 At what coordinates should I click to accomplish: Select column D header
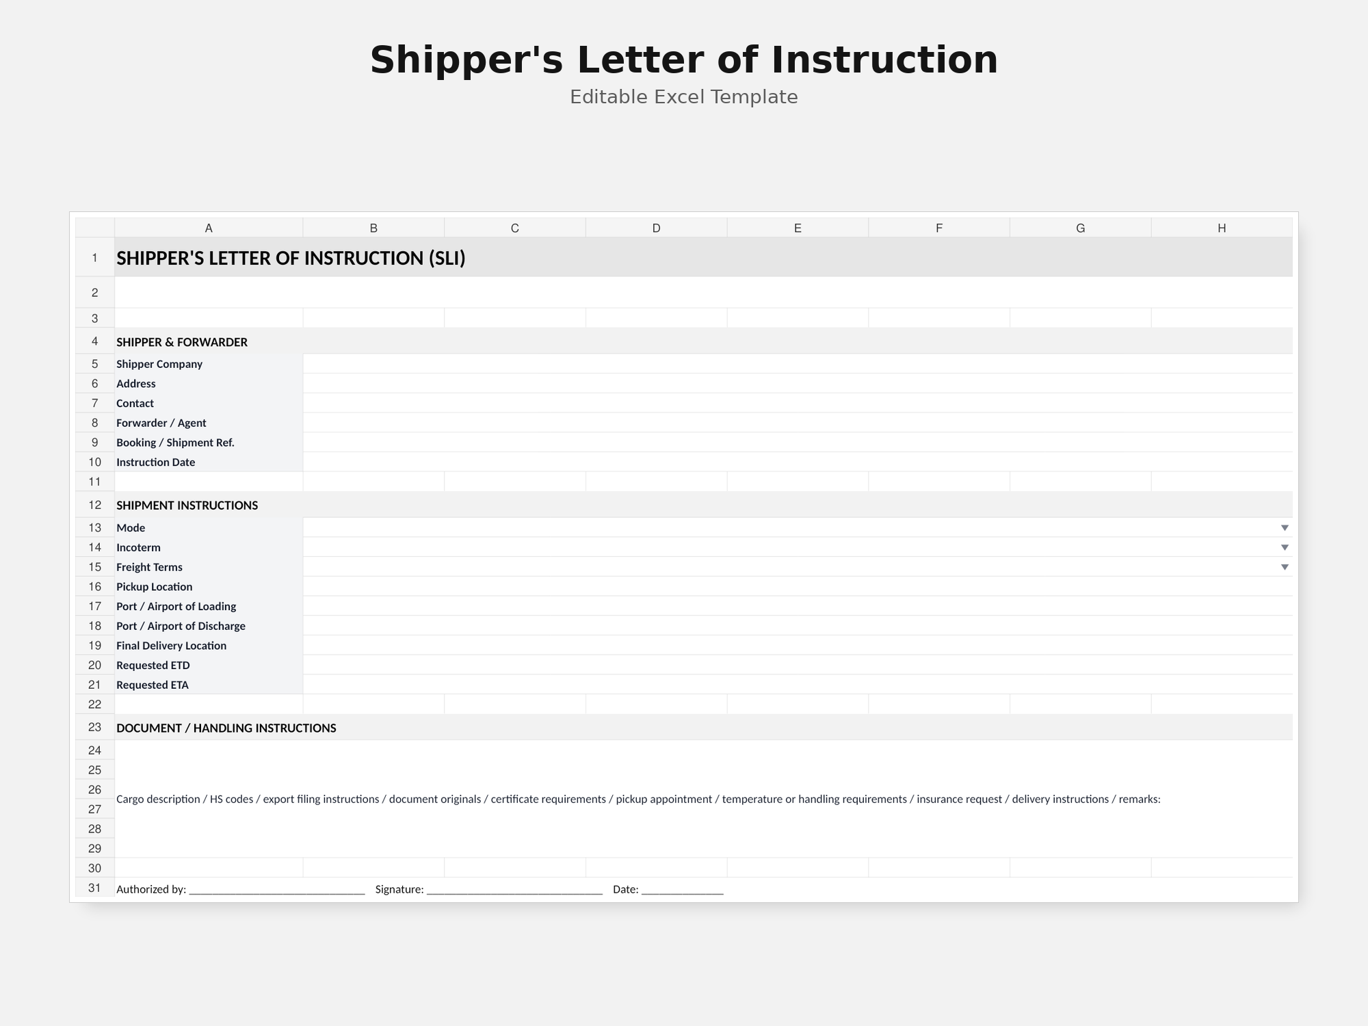coord(656,228)
